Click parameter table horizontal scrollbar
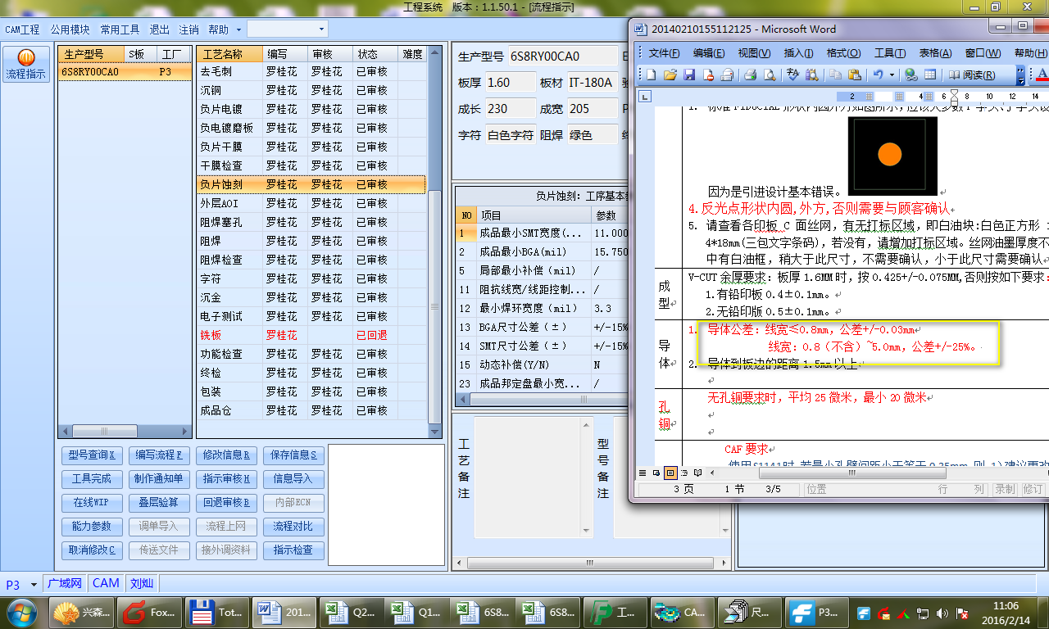Image resolution: width=1049 pixels, height=629 pixels. (541, 400)
